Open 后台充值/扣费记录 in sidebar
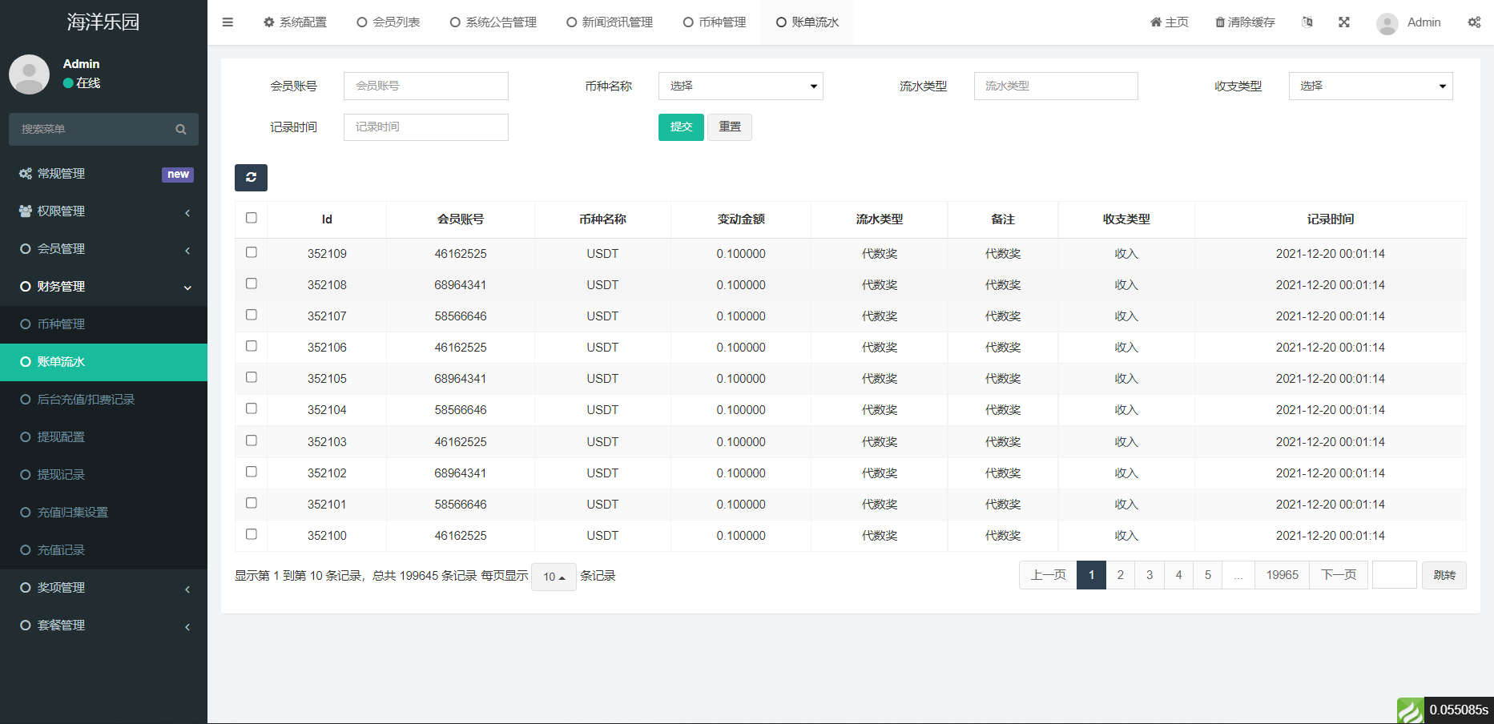The image size is (1494, 724). [x=103, y=400]
